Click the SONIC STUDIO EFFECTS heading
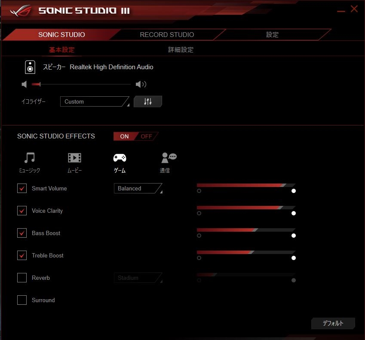This screenshot has height=340, width=365. 56,136
